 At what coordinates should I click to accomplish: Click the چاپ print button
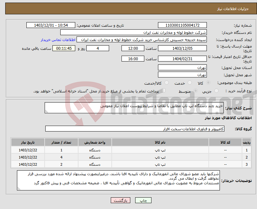pyautogui.click(x=143, y=200)
